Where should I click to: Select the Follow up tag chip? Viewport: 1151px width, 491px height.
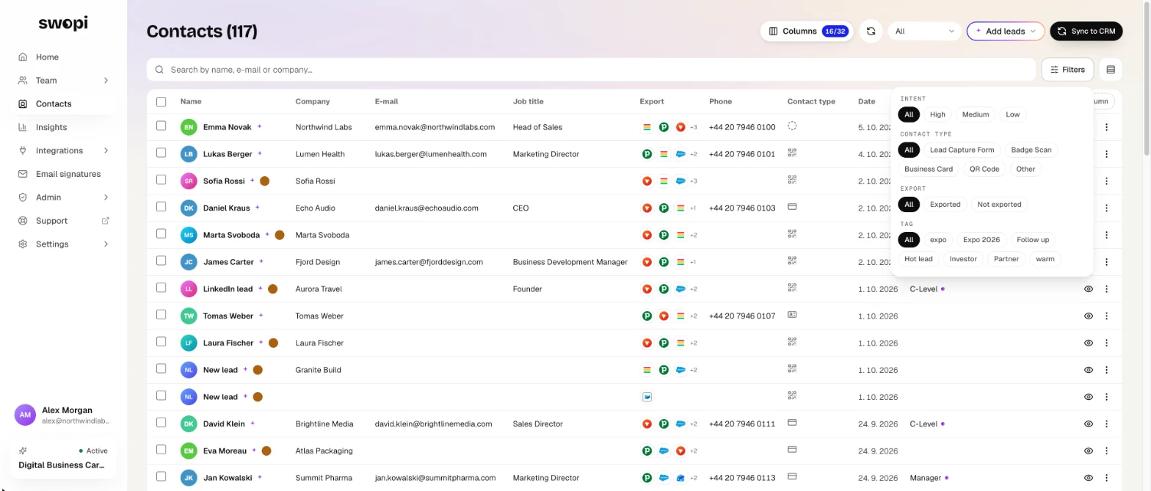point(1033,240)
